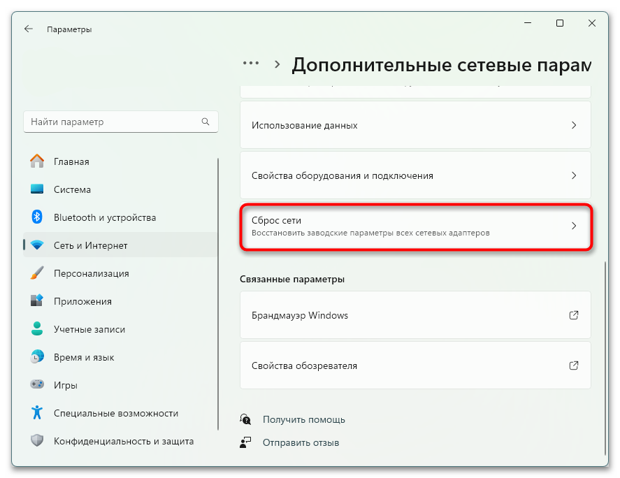This screenshot has width=620, height=478.
Task: Open Время и язык section
Action: coord(120,357)
